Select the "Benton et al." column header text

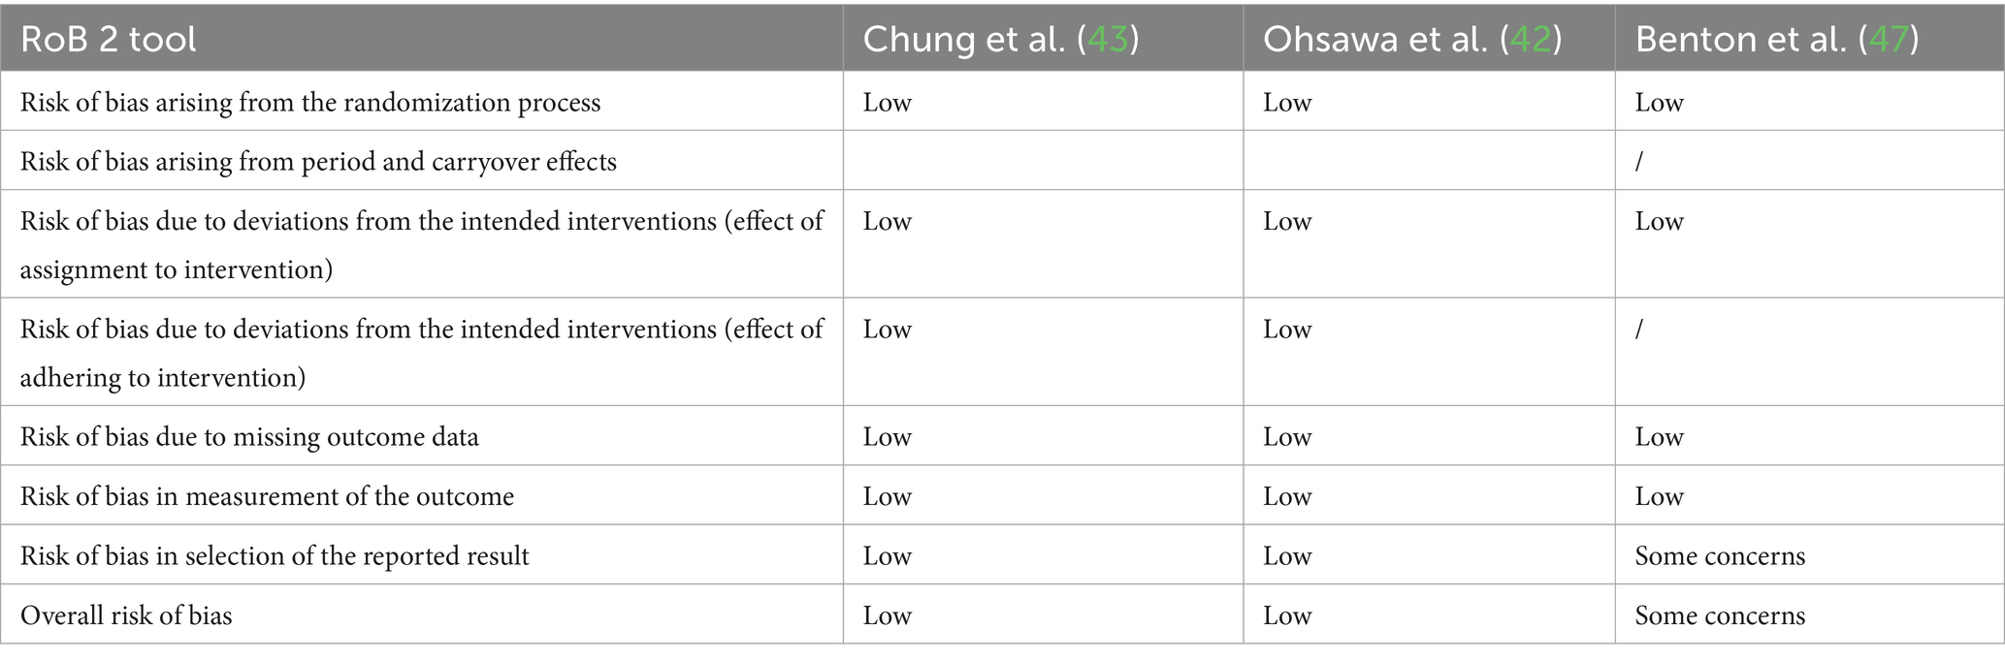click(1740, 39)
